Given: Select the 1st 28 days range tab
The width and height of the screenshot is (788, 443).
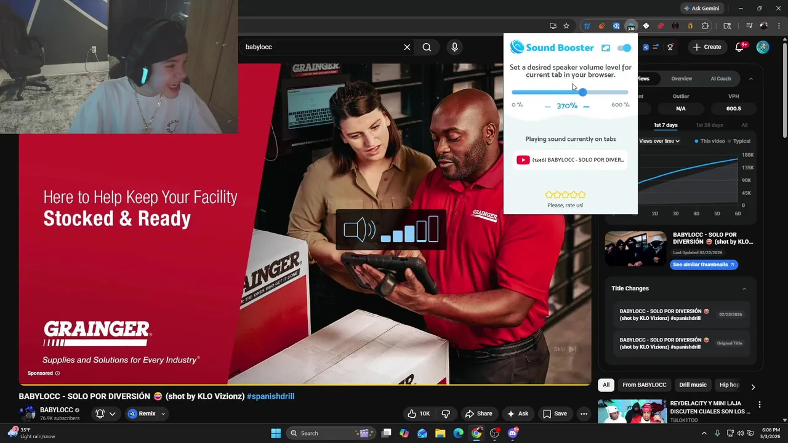Looking at the screenshot, I should [x=709, y=125].
